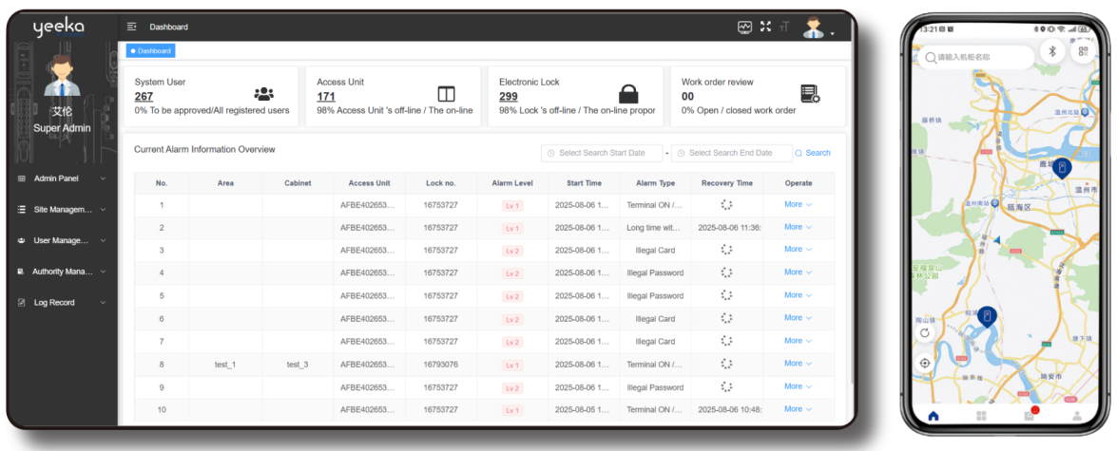
Task: Click the System User people icon
Action: (263, 94)
